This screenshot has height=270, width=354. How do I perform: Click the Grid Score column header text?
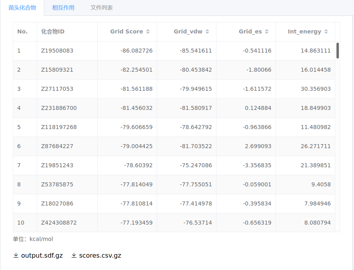126,31
